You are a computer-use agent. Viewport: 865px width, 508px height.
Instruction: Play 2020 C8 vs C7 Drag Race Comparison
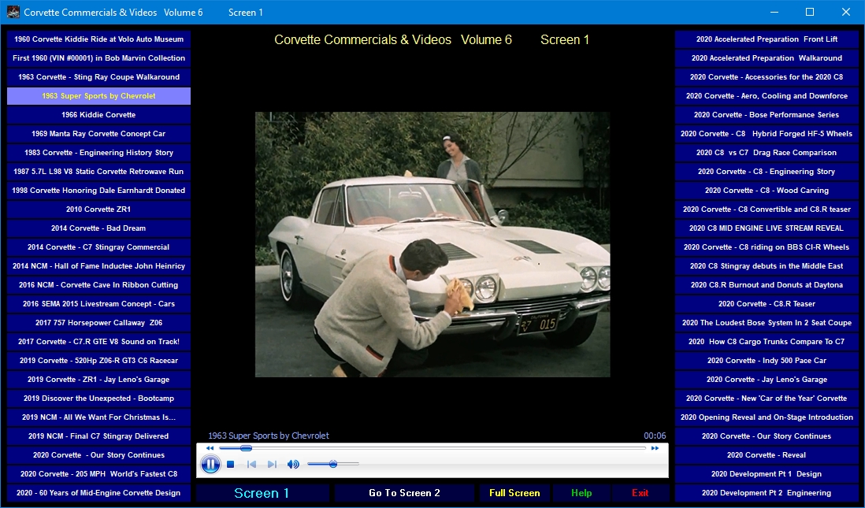point(767,153)
